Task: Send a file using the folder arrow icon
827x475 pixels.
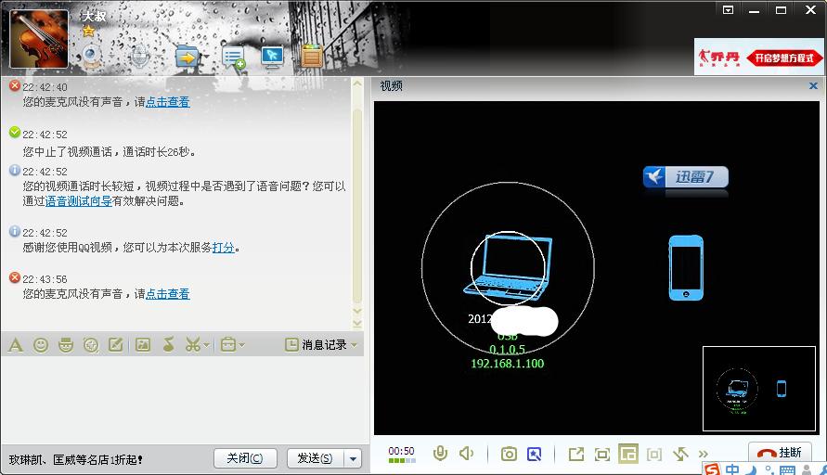Action: tap(187, 56)
